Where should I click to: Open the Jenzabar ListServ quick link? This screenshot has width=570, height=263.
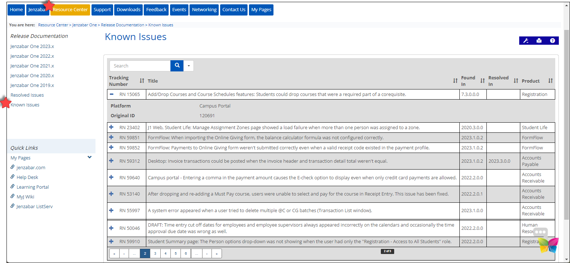tap(35, 207)
